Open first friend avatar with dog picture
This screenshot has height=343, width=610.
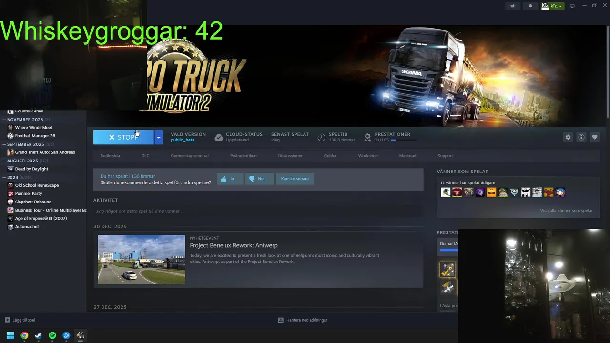(446, 192)
